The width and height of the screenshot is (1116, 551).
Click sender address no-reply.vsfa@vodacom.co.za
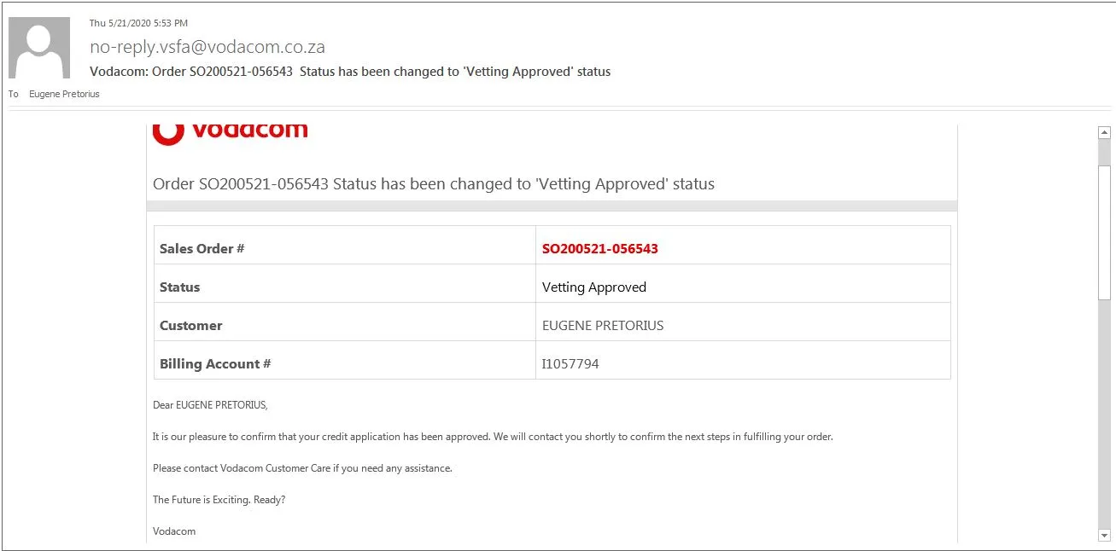click(207, 47)
